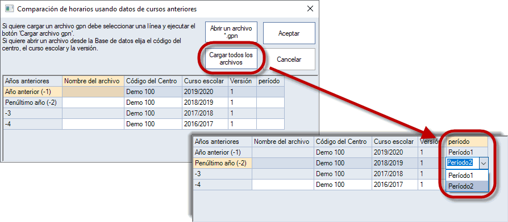Click 'Código del Centro' header in lower table
Image resolution: width=508 pixels, height=222 pixels.
pyautogui.click(x=343, y=142)
